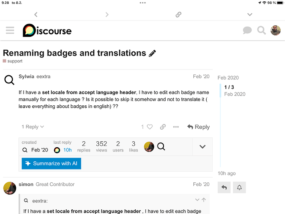The image size is (285, 214).
Task: Expand the quoted eextra post chevron
Action: 197,200
